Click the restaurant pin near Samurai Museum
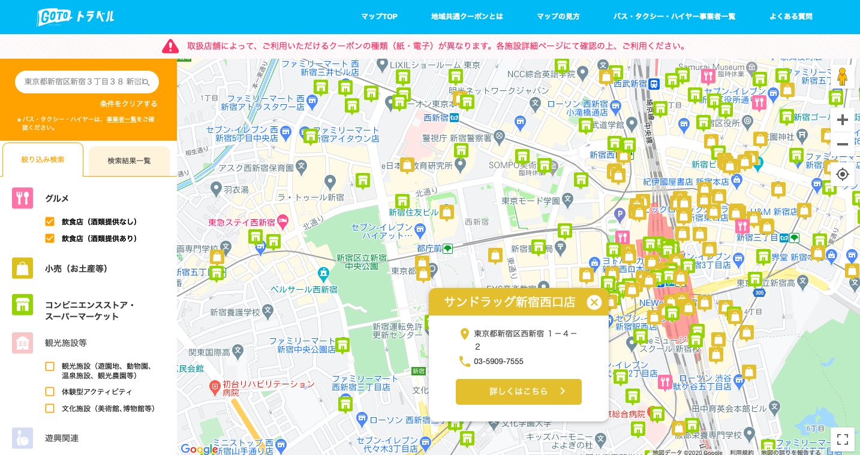The image size is (860, 455). click(x=708, y=76)
